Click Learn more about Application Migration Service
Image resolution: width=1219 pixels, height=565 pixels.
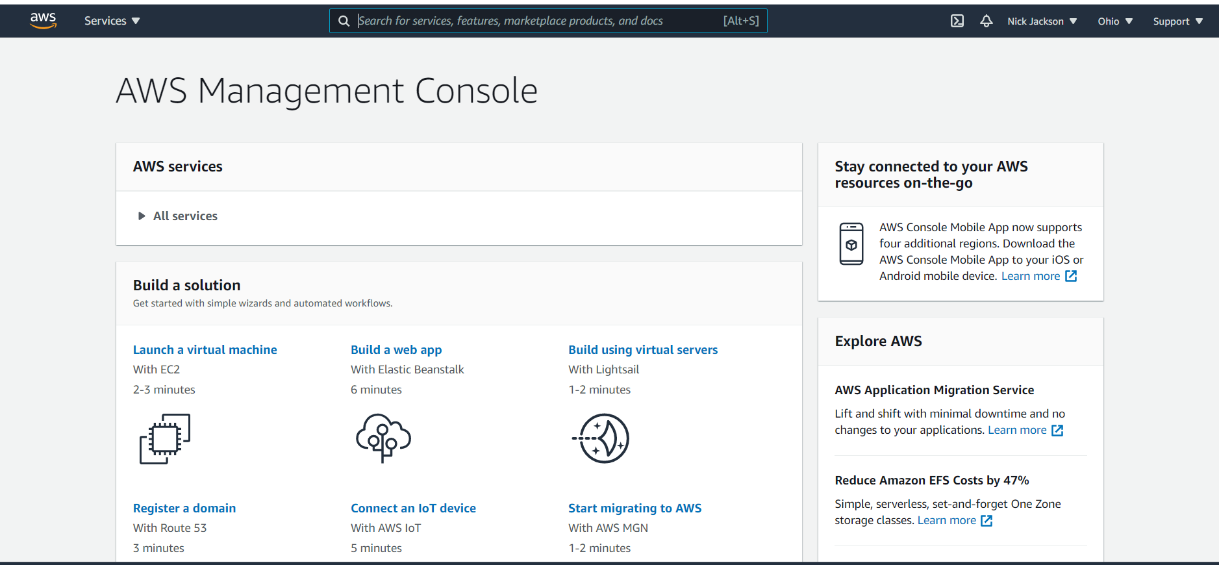coord(1017,430)
